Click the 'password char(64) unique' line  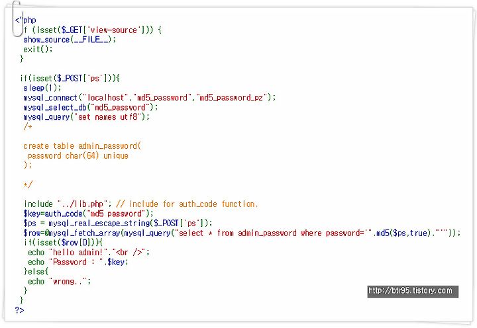point(78,156)
